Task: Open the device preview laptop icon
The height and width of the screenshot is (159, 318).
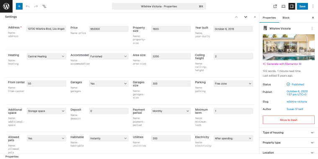Action: (283, 6)
